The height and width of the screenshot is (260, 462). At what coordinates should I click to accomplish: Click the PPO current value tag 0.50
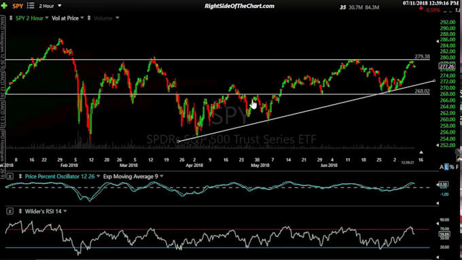coord(444,183)
